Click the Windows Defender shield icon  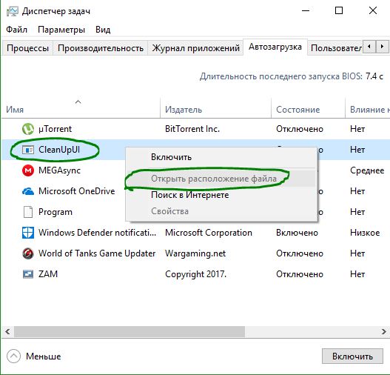28,233
